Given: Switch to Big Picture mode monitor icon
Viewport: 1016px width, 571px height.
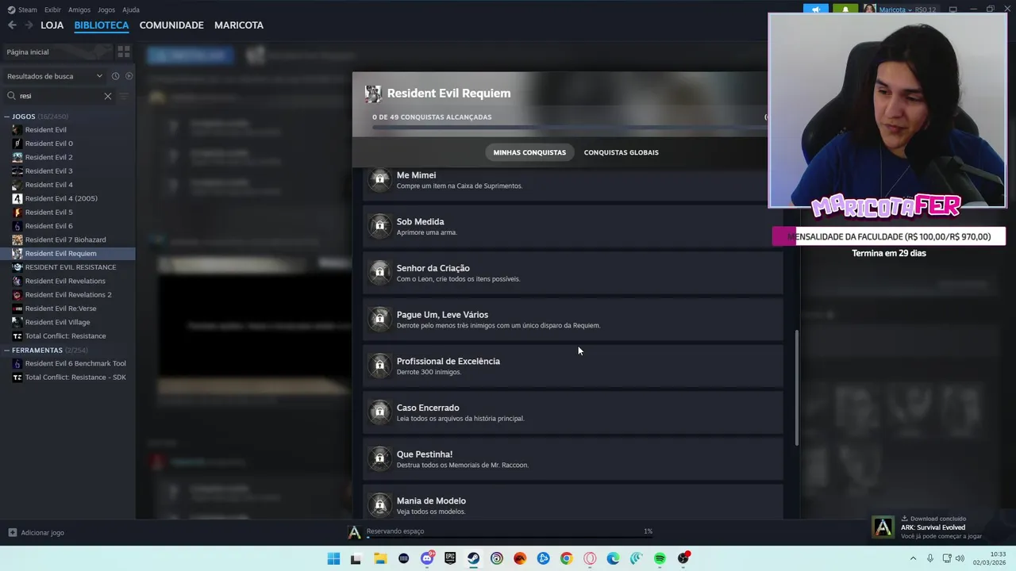Looking at the screenshot, I should coord(953,10).
